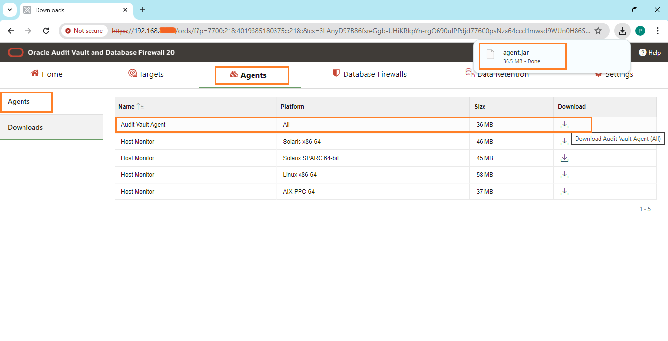Download Host Monitor for Solaris SPARC 64-bit
The height and width of the screenshot is (341, 668).
[x=564, y=158]
